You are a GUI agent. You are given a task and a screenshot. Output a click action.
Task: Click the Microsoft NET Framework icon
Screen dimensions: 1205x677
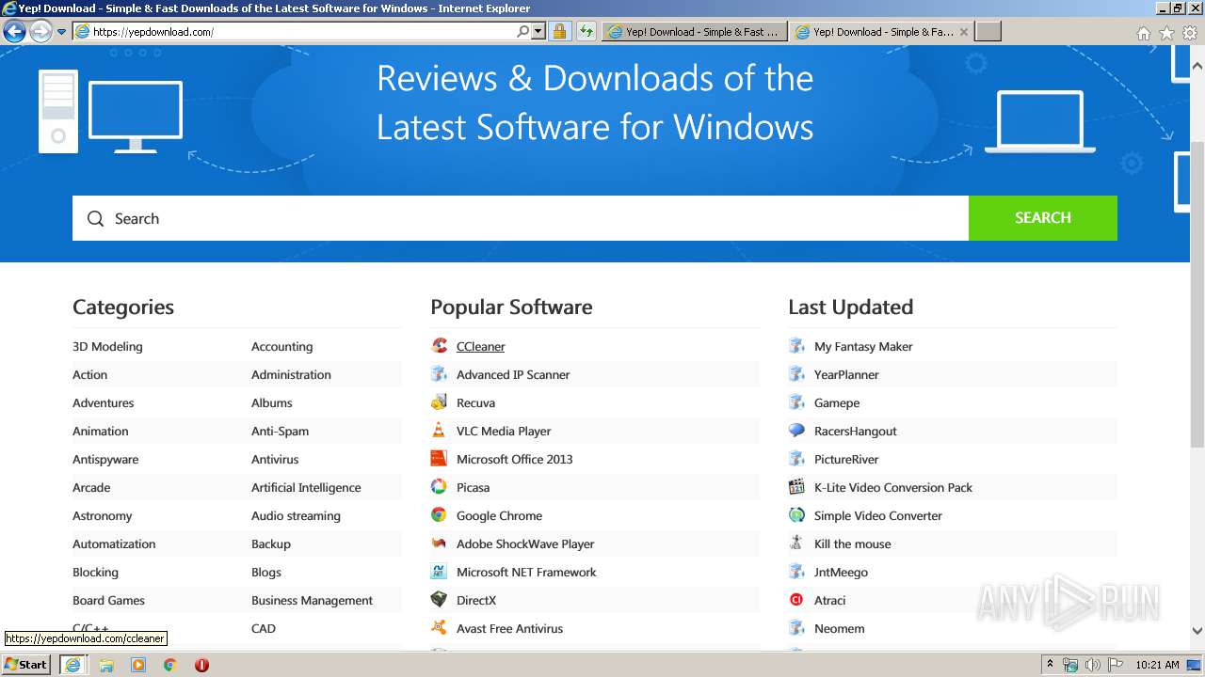coord(439,572)
